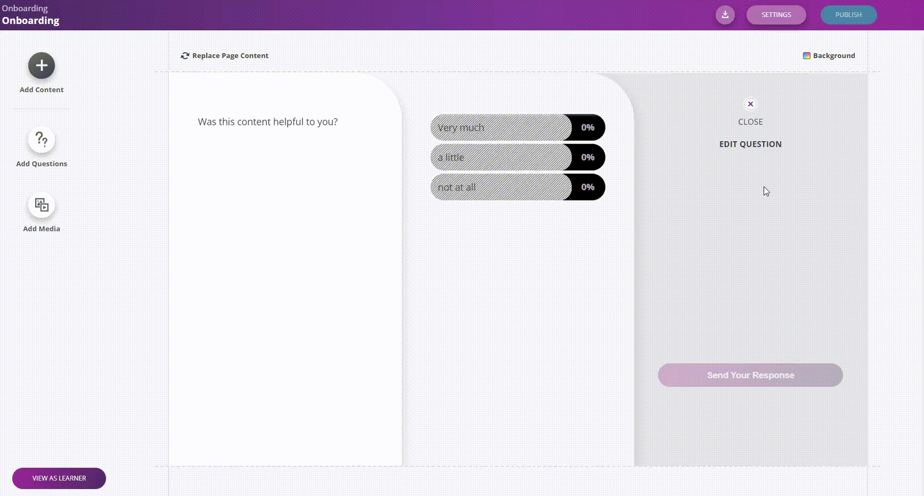Click the 0% value on 'Very much'
Viewport: 924px width, 496px height.
588,128
